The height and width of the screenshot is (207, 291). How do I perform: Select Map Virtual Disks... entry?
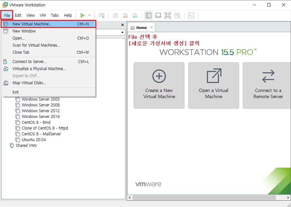[x=49, y=83]
